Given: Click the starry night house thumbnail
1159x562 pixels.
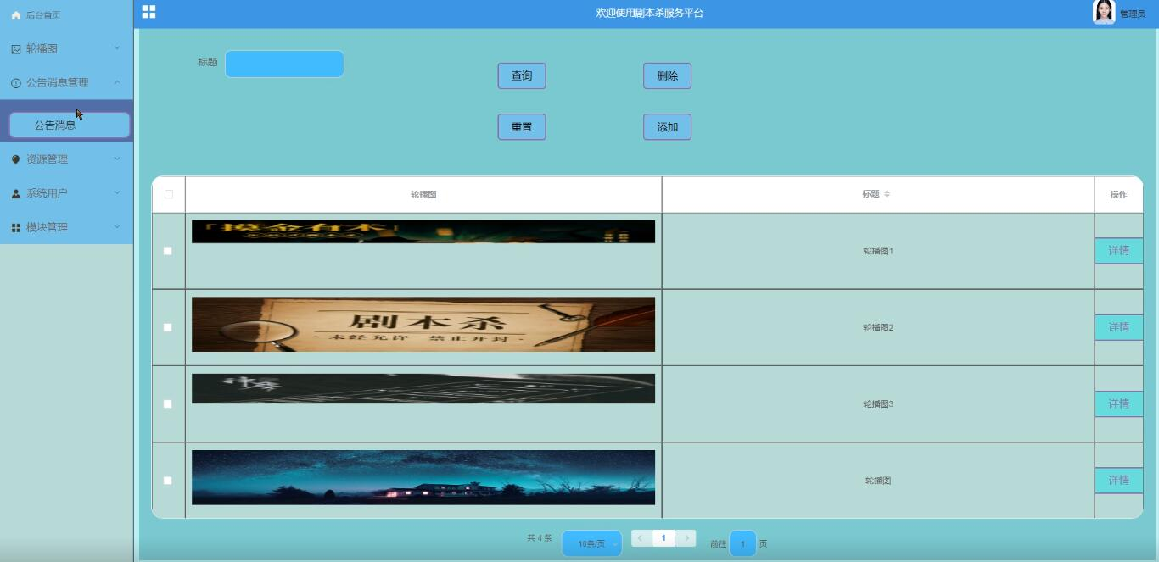Looking at the screenshot, I should 423,477.
